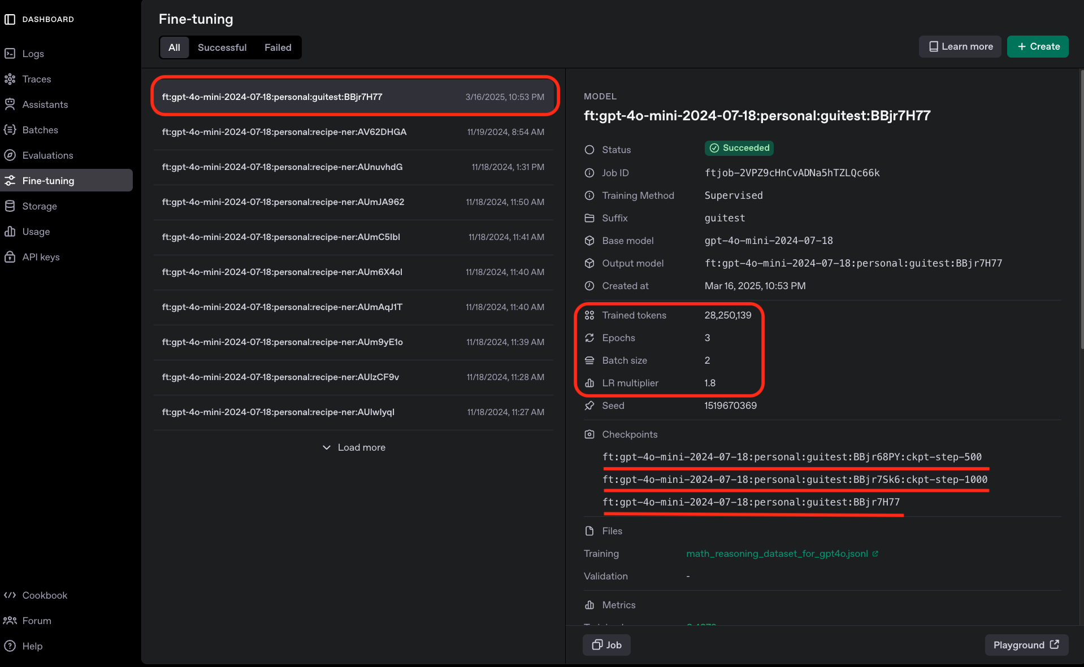Click the ckpt-step-500 checkpoint
The width and height of the screenshot is (1084, 667).
tap(792, 457)
